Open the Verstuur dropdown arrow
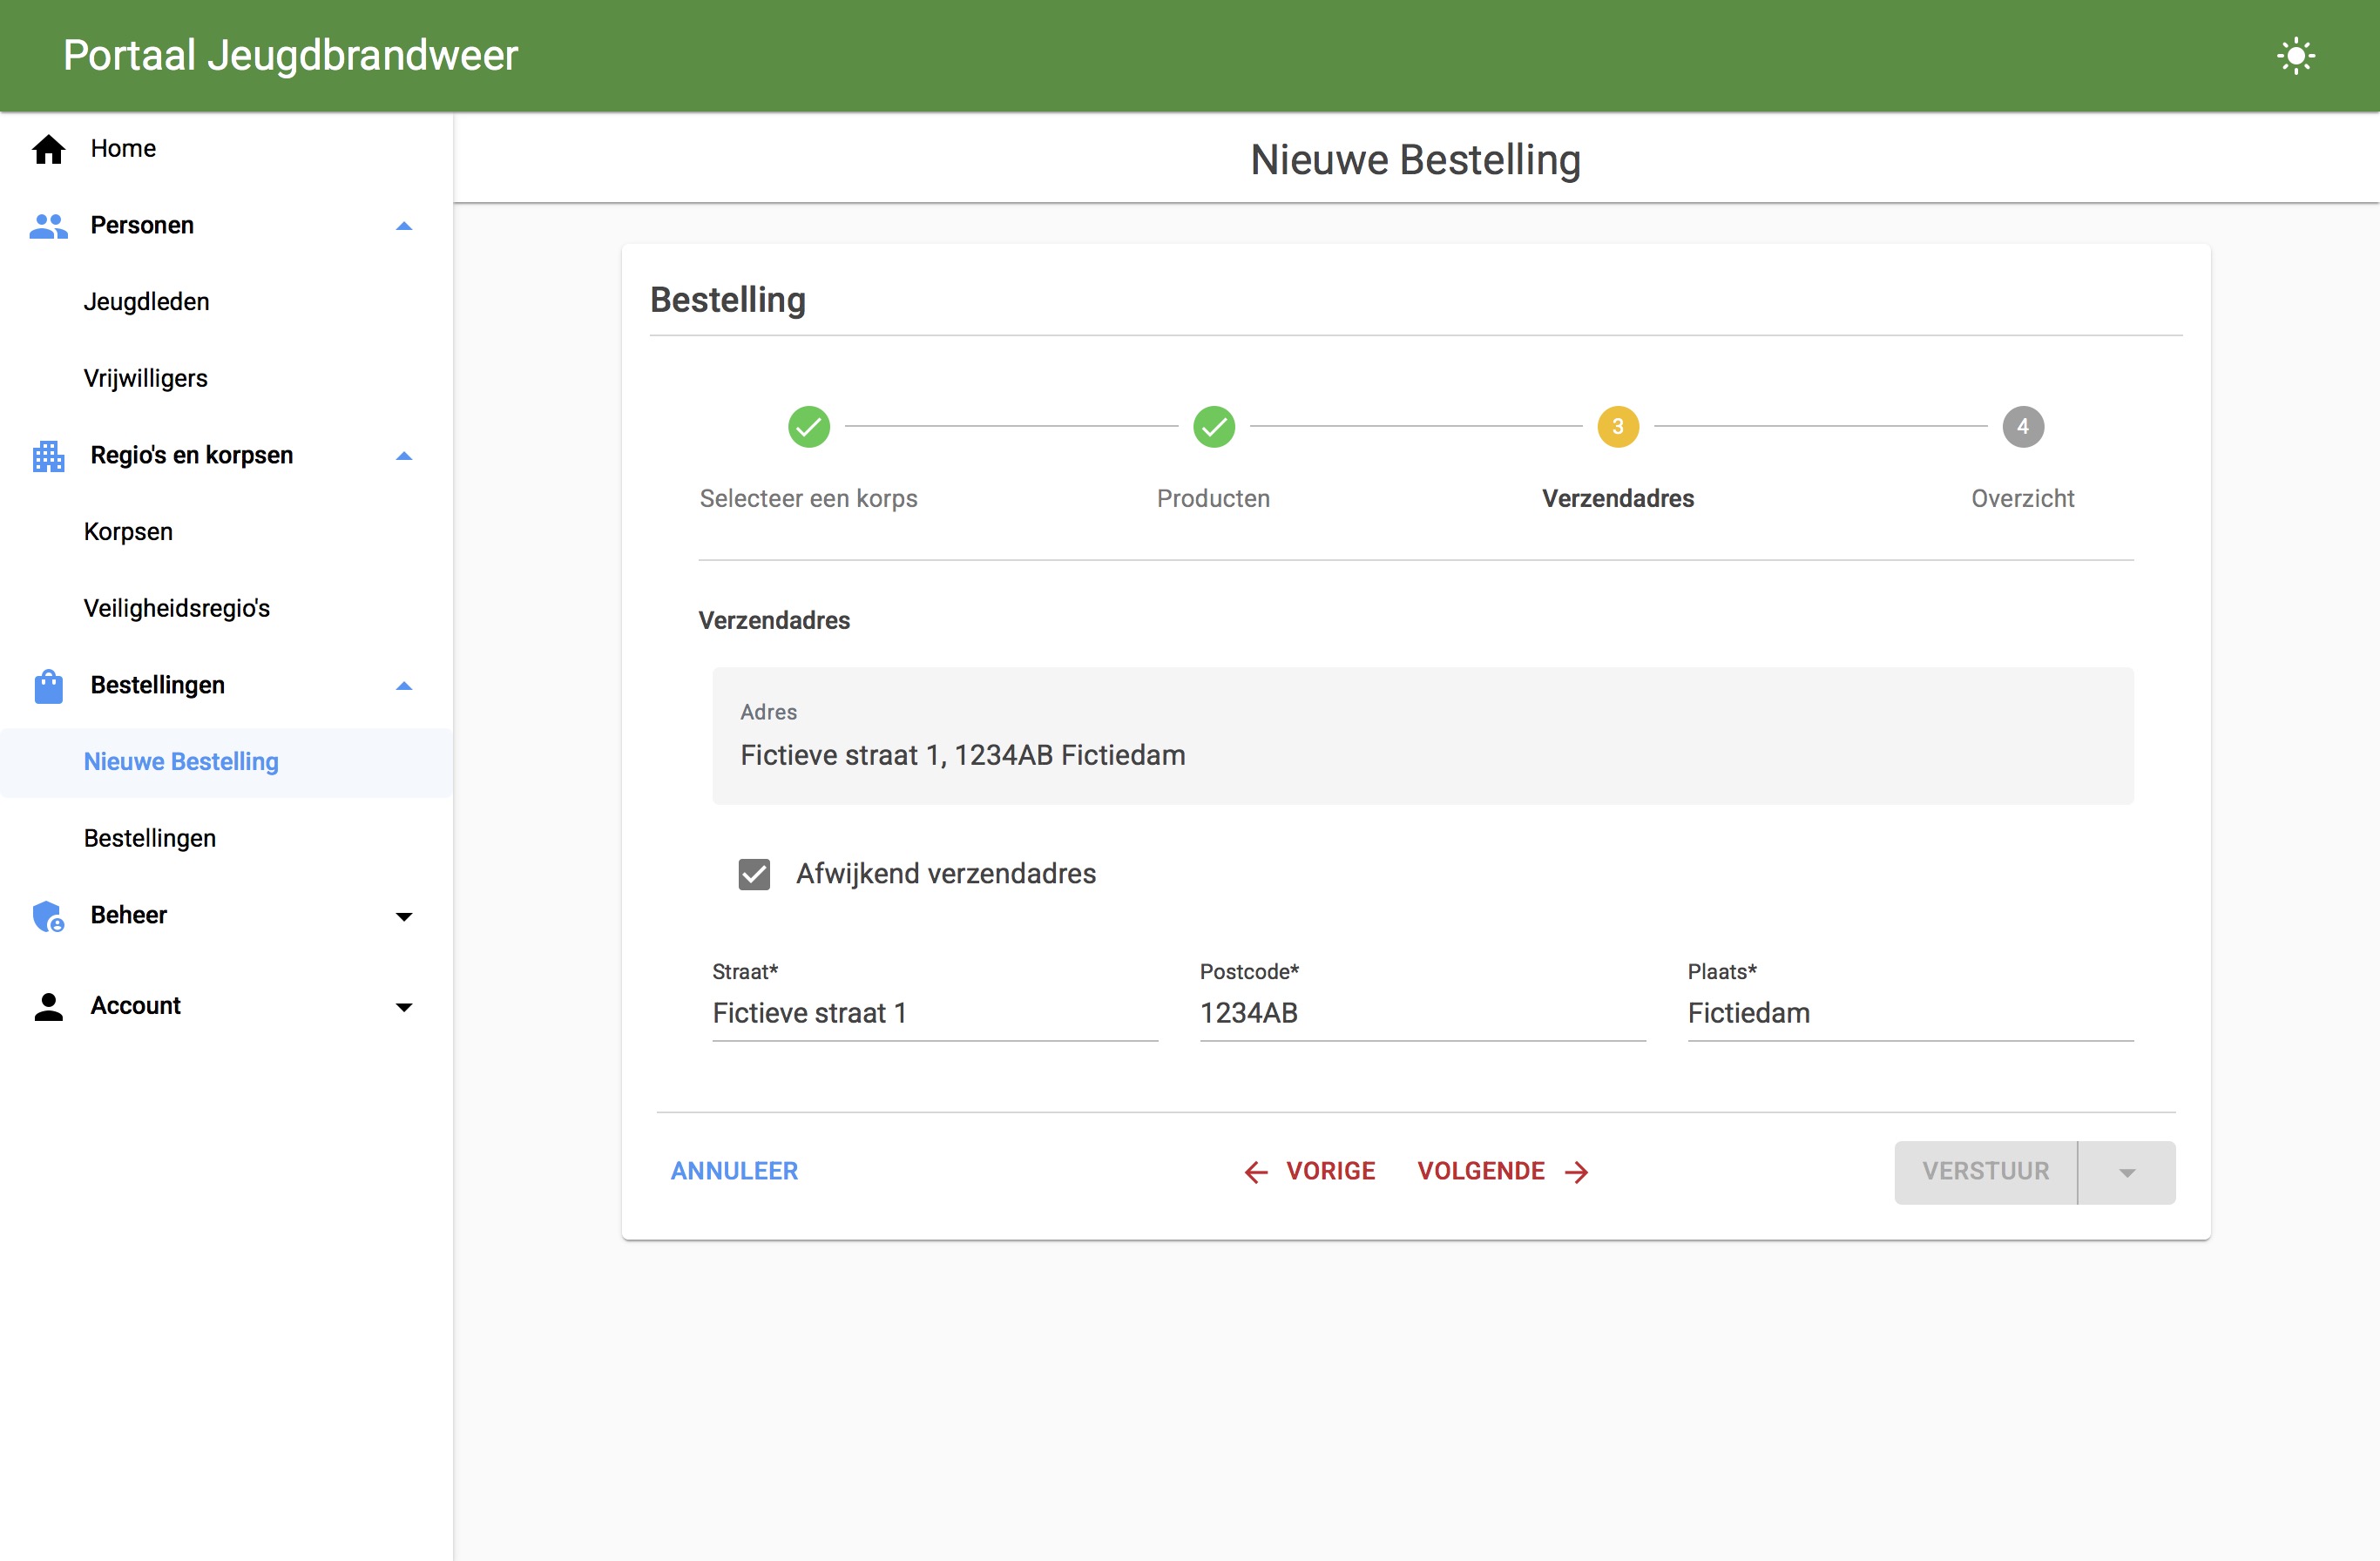This screenshot has width=2380, height=1561. coord(2127,1172)
